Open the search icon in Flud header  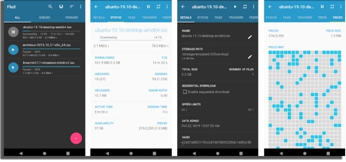50,6
